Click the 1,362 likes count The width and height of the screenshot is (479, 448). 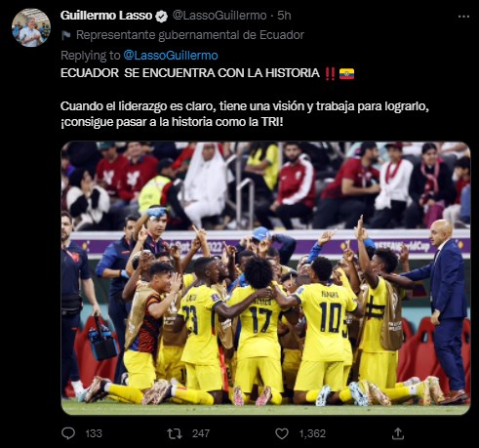[312, 433]
